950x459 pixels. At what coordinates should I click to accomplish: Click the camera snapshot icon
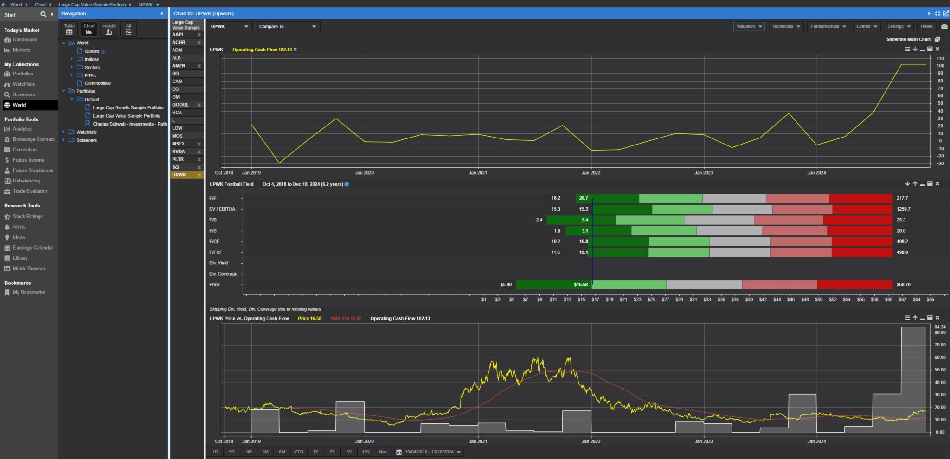tap(944, 26)
